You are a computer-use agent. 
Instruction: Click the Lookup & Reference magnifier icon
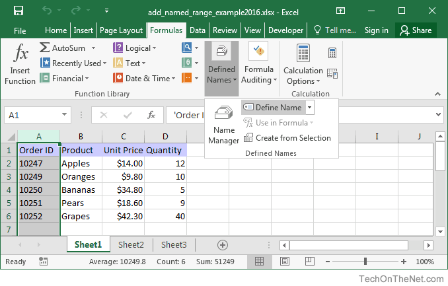click(x=186, y=48)
